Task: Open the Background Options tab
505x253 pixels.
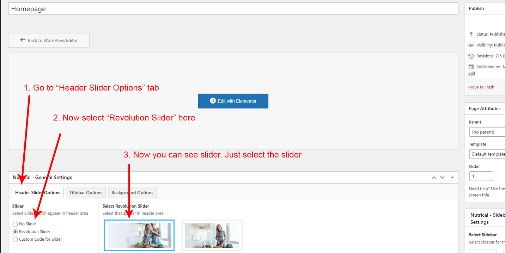Action: (132, 193)
